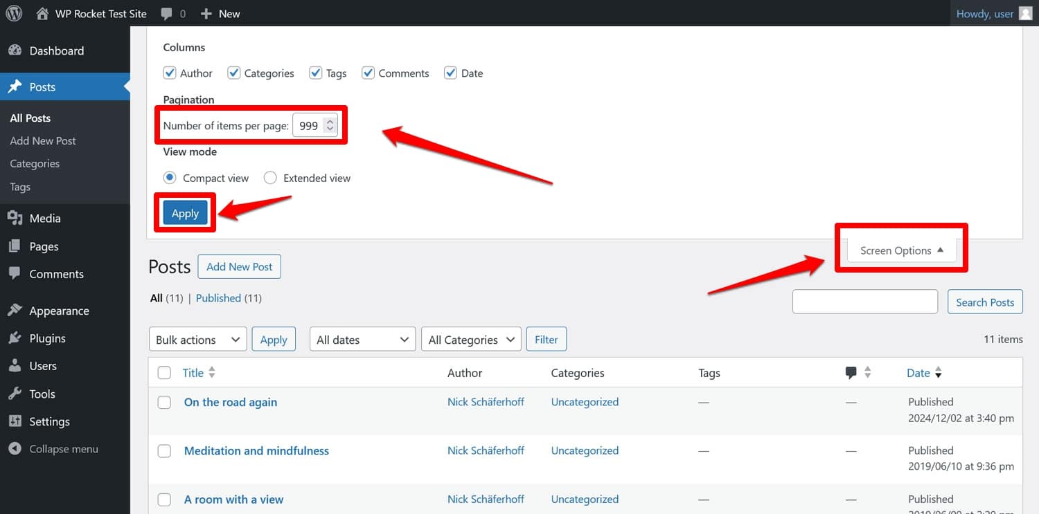The height and width of the screenshot is (514, 1039).
Task: Click Add New Post button beside Posts heading
Action: pos(240,266)
